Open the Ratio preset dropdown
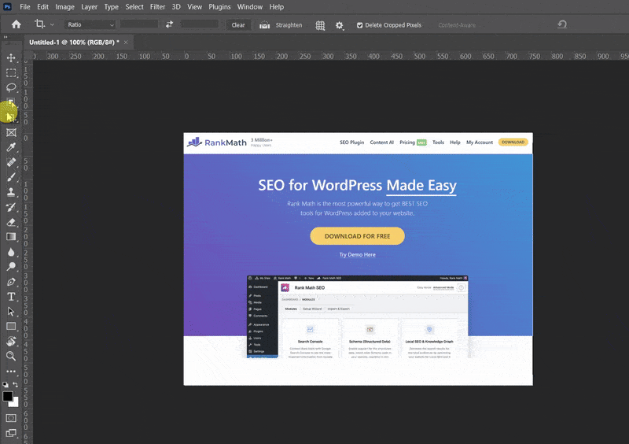This screenshot has height=444, width=629. (x=90, y=24)
